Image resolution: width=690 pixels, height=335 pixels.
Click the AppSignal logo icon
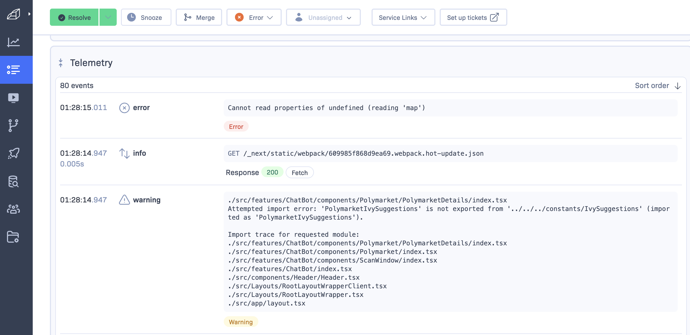click(x=13, y=14)
